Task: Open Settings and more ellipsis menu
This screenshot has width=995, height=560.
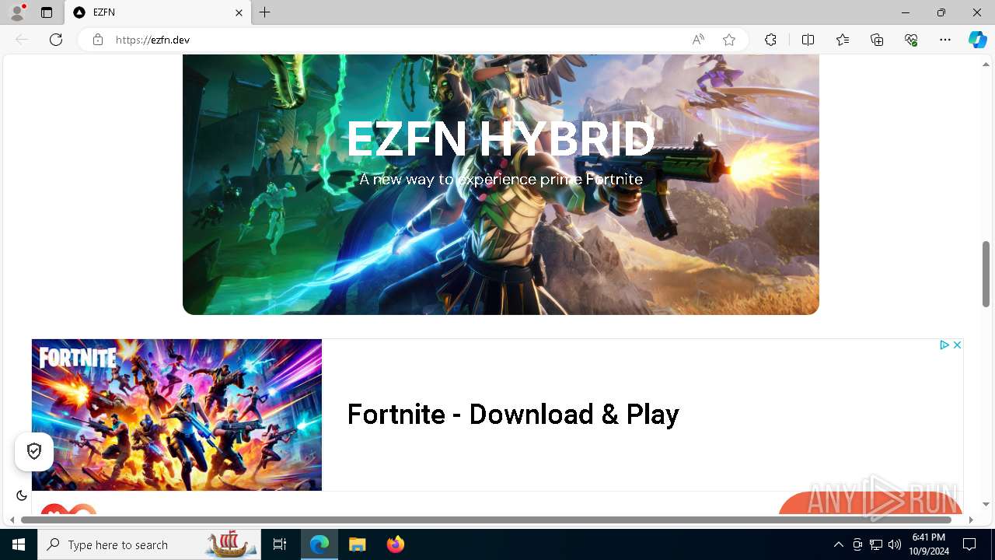Action: pos(945,40)
